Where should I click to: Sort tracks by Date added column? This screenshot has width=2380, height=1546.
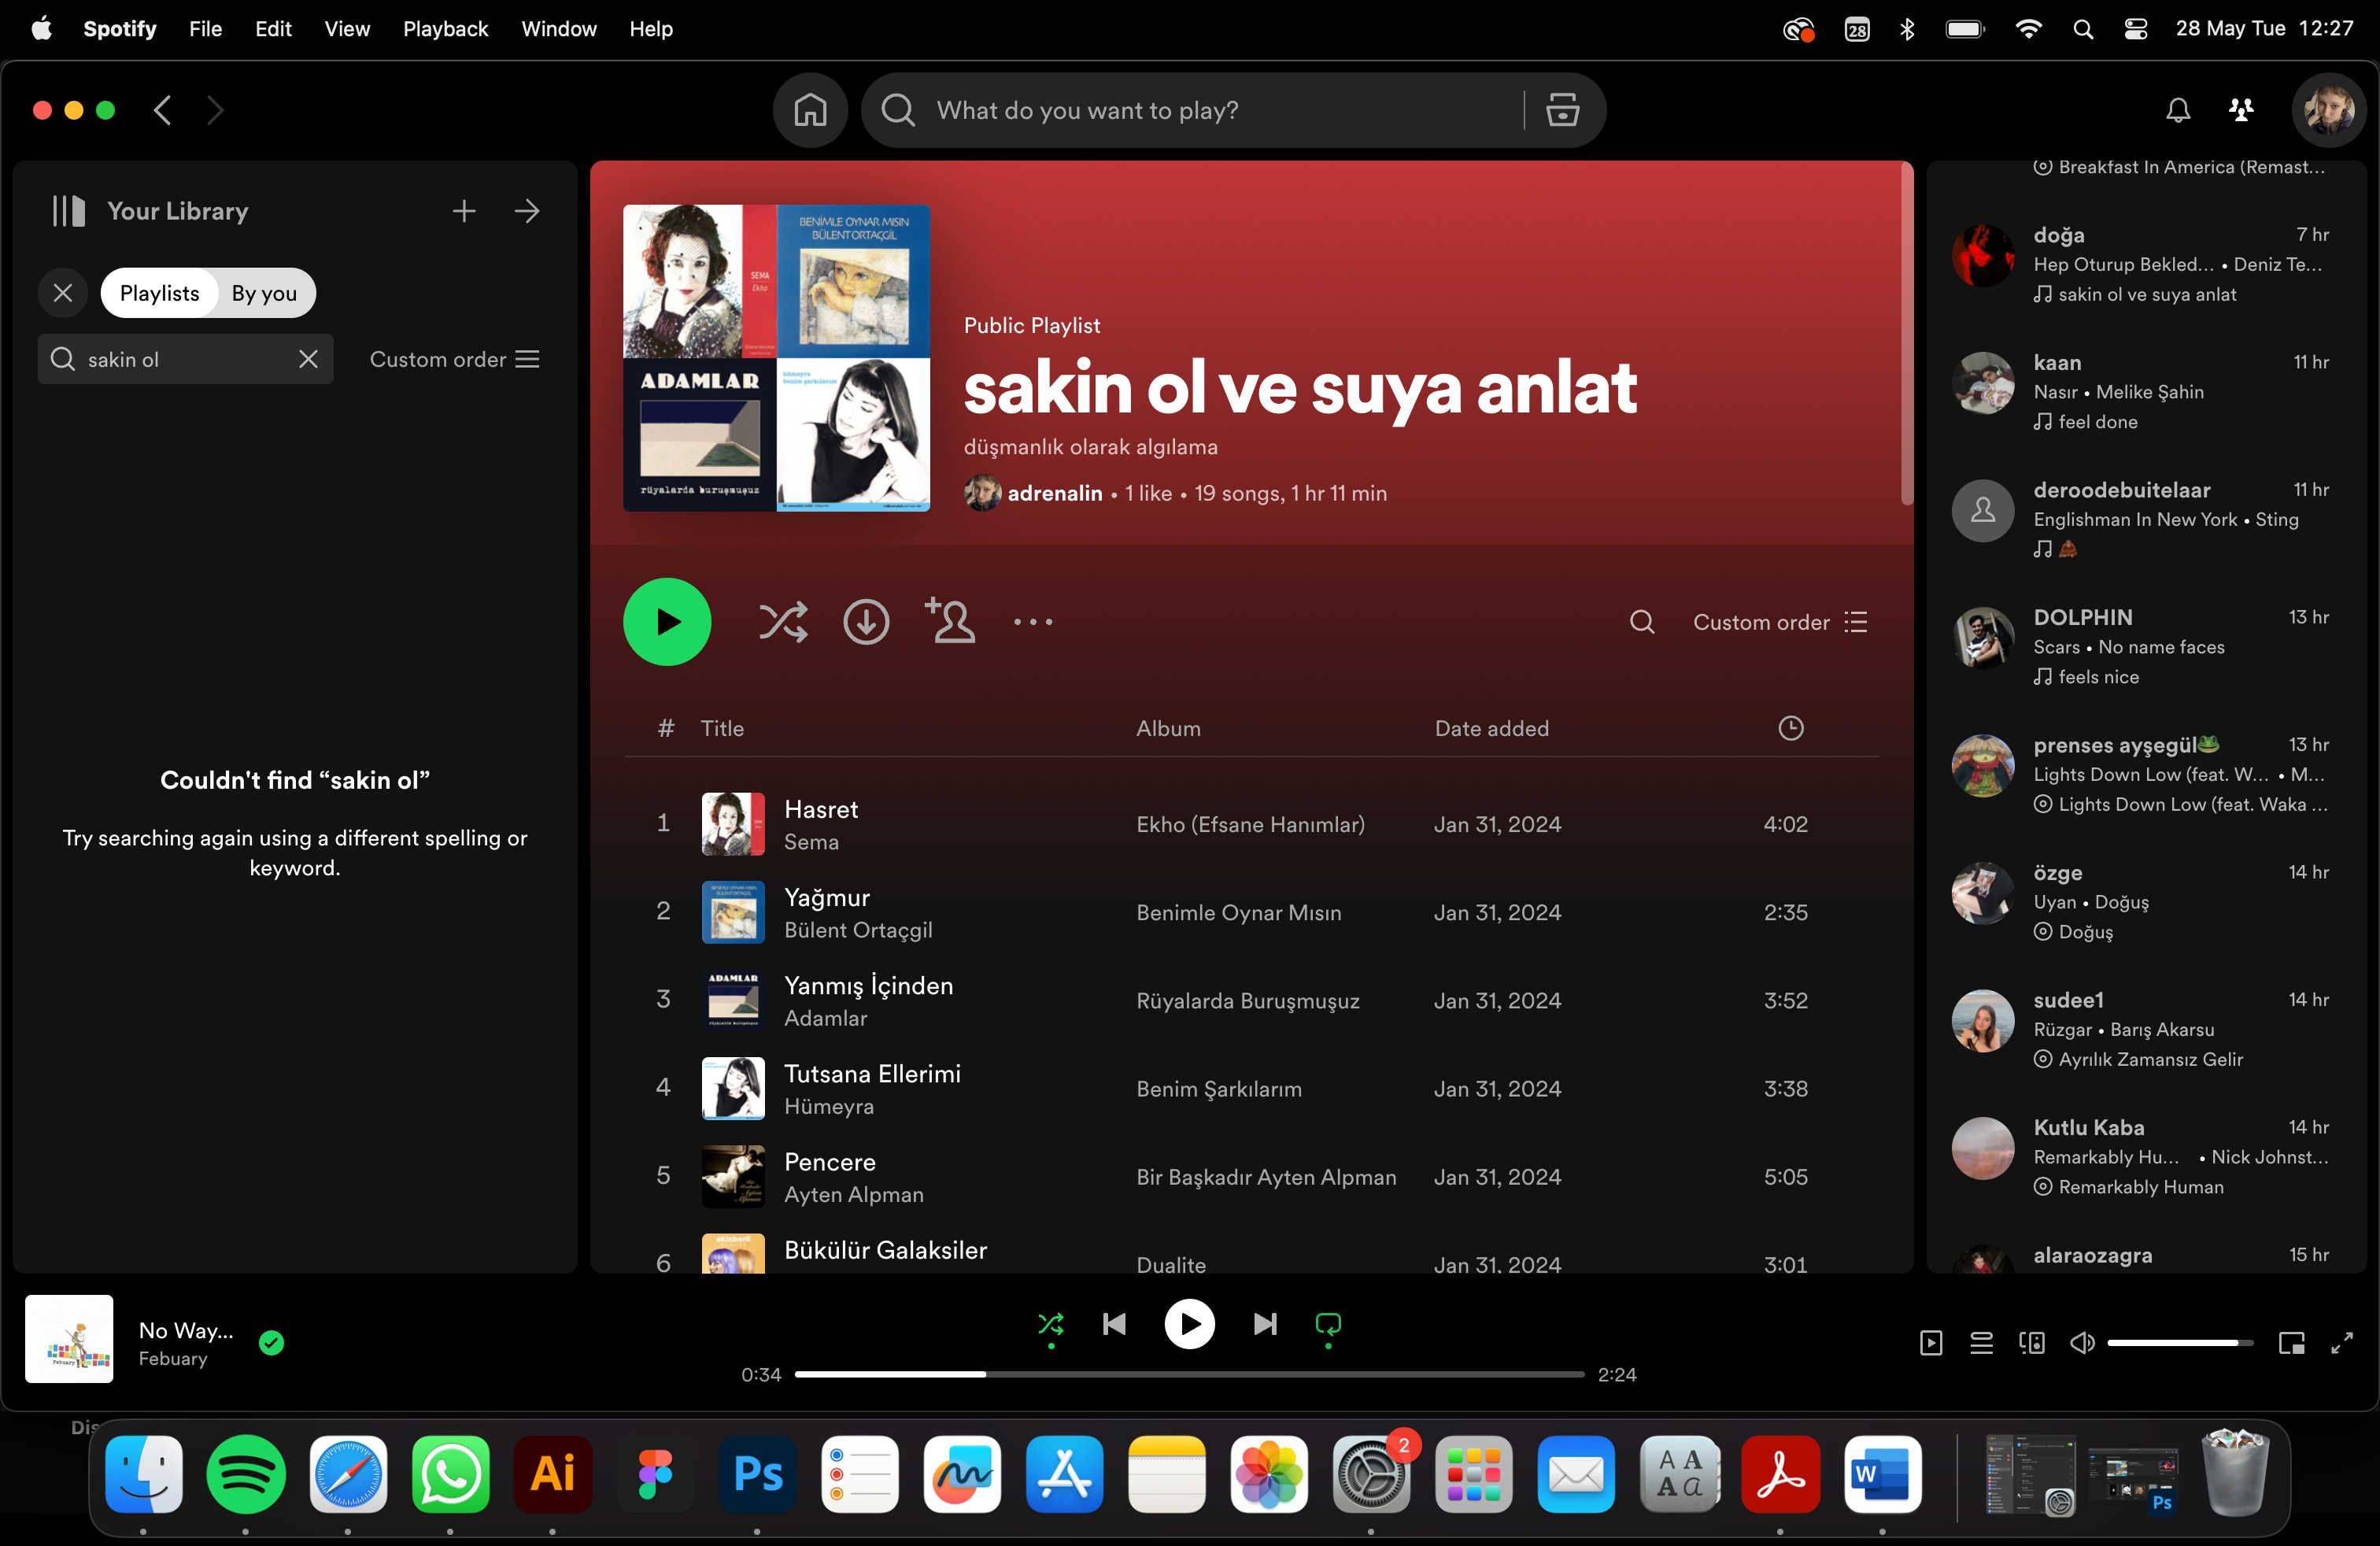click(1492, 728)
